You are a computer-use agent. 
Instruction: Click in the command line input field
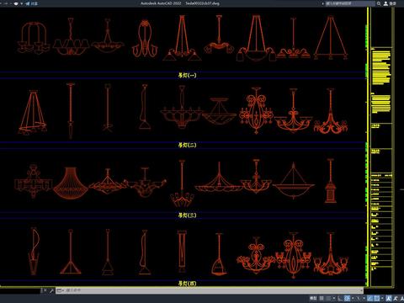point(213,290)
